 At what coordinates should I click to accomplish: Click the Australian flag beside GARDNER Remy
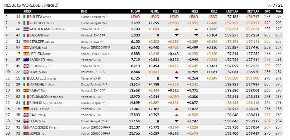[26, 60]
